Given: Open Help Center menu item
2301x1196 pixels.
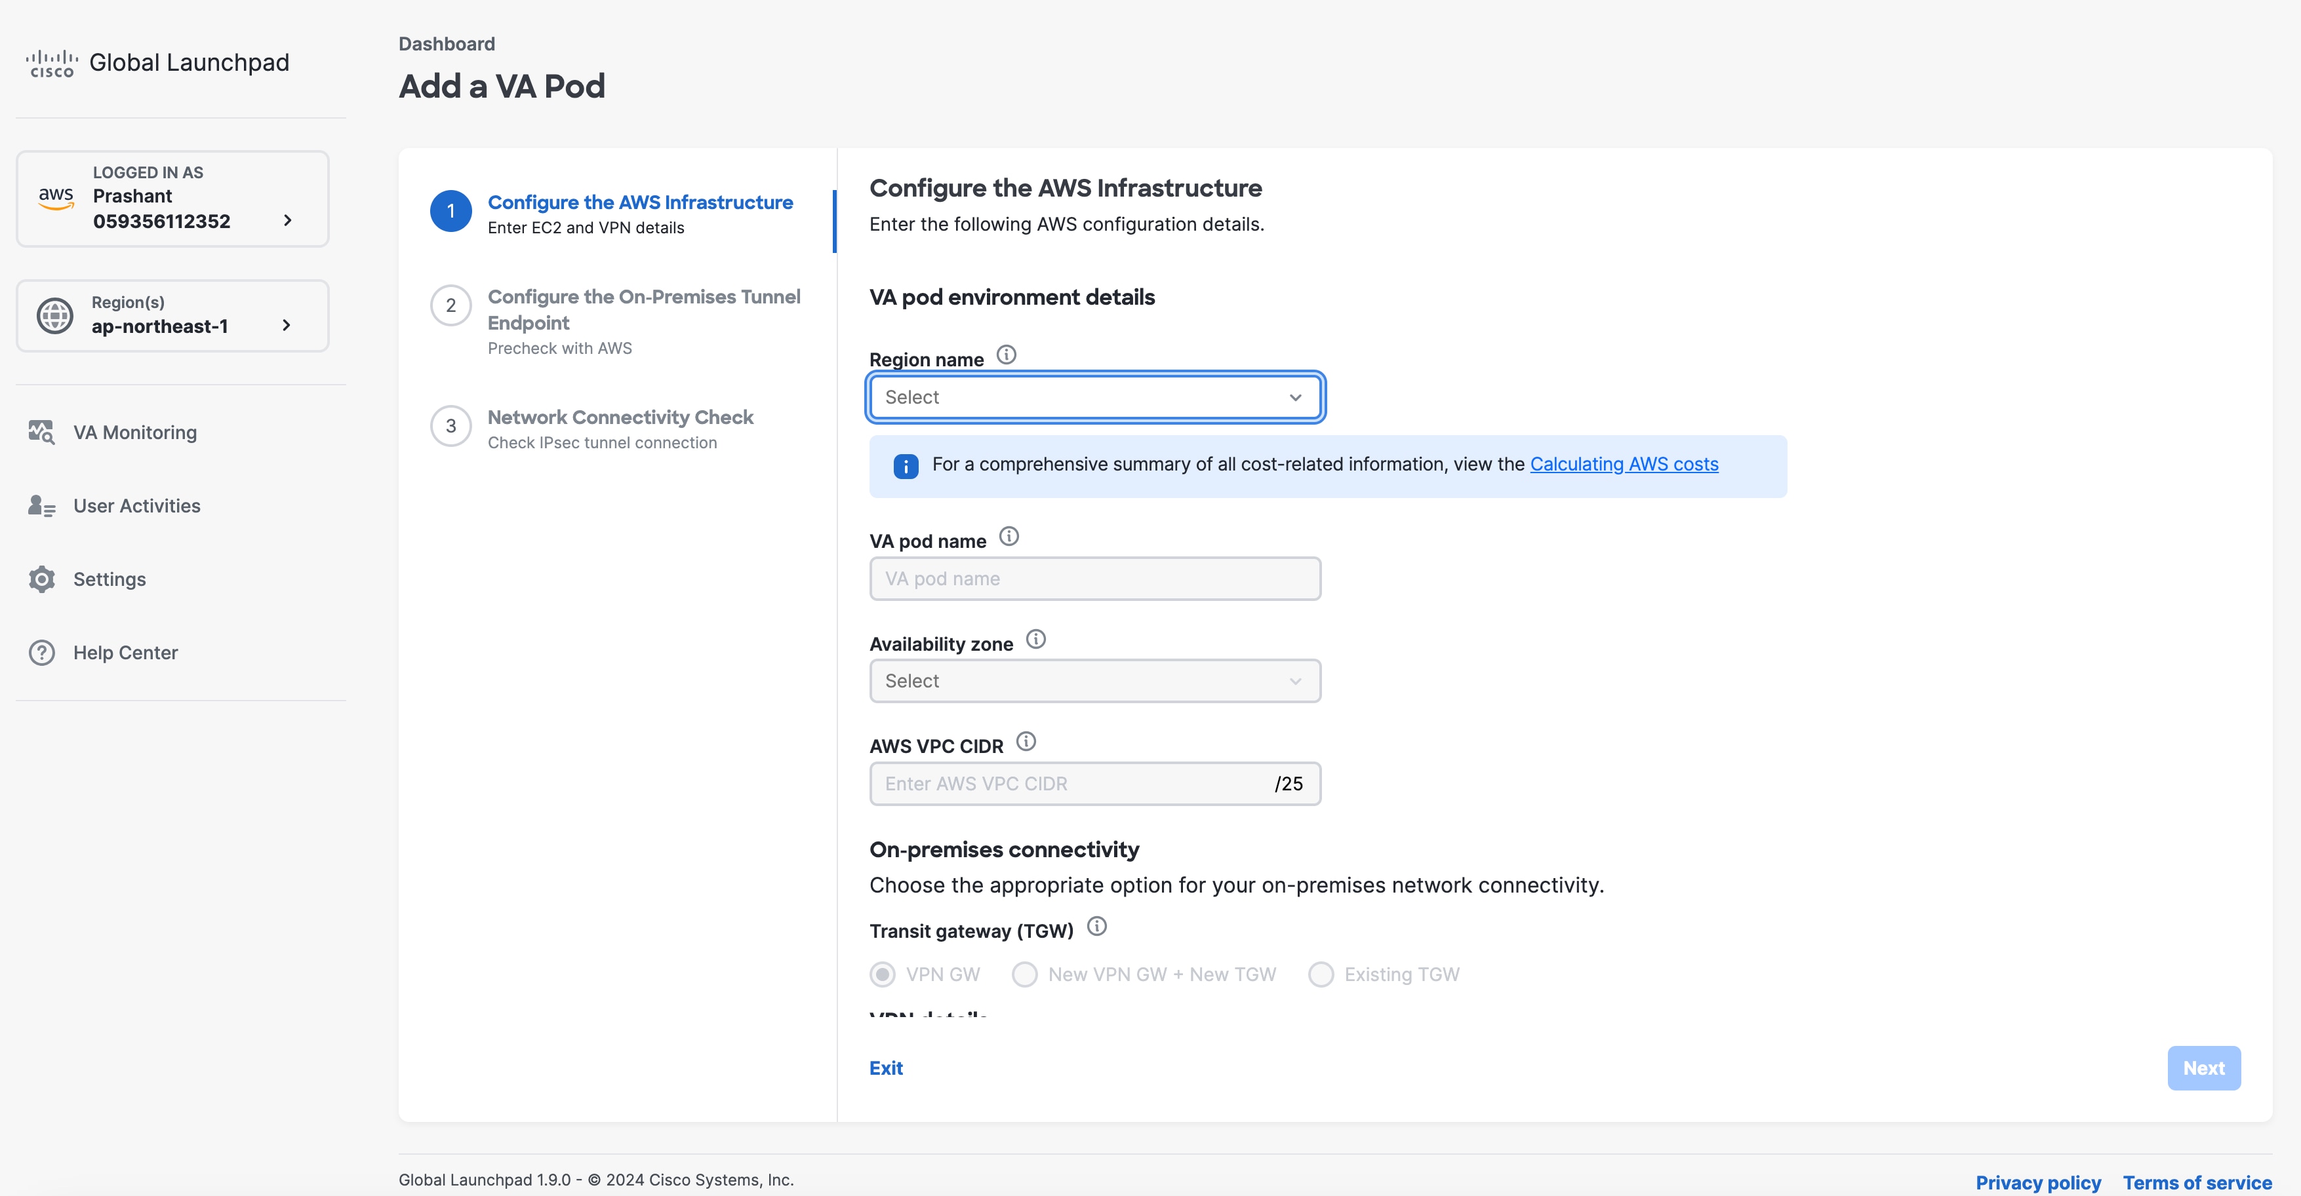Looking at the screenshot, I should [x=125, y=653].
